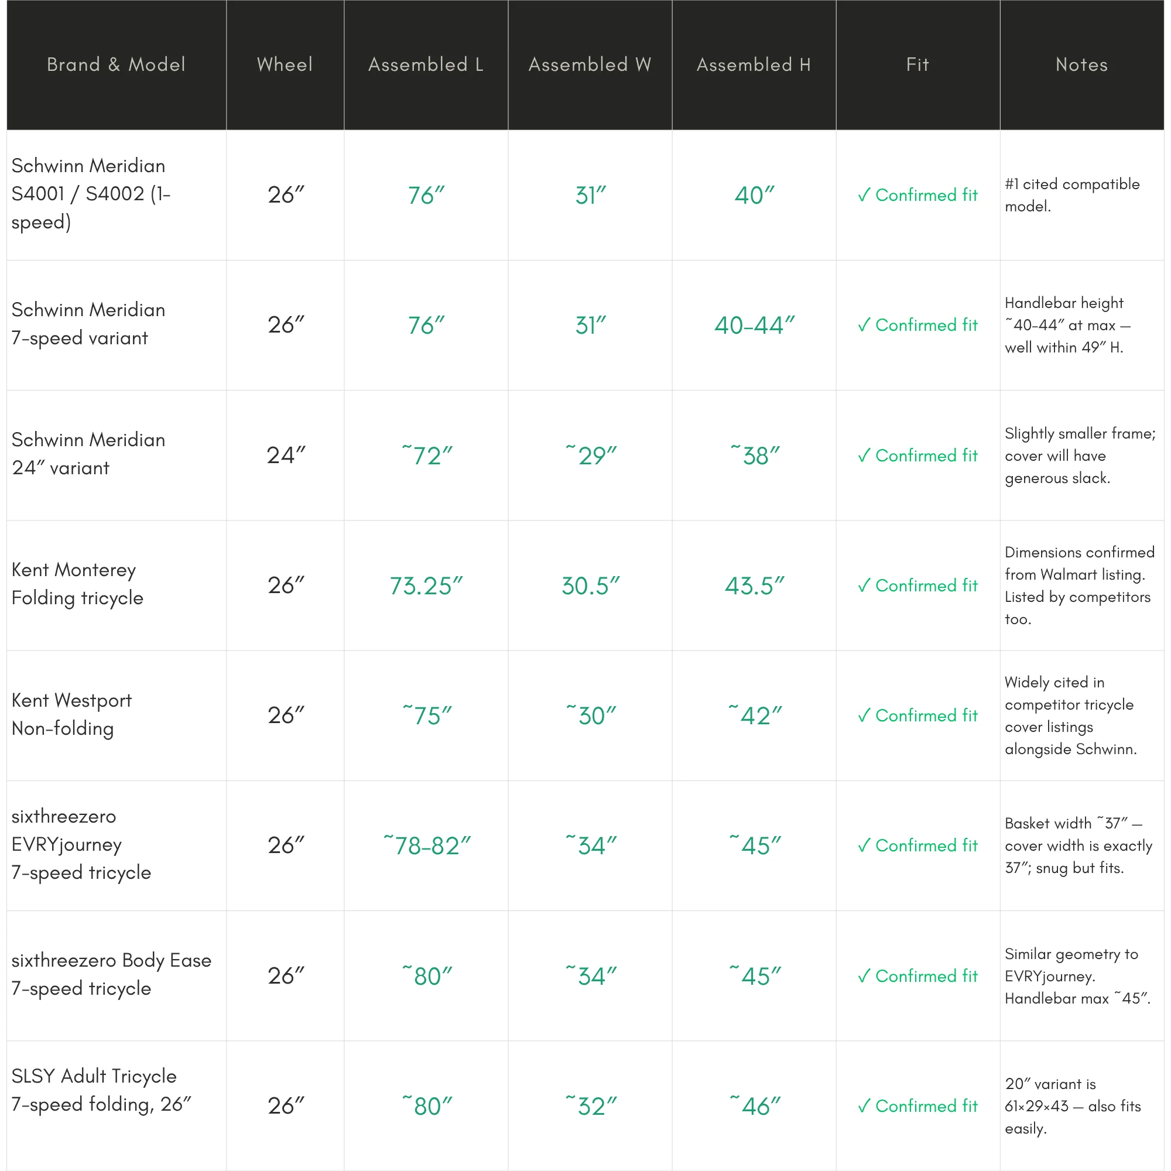Screen dimensions: 1171x1171
Task: Click the "Assembled H" column header
Action: point(754,64)
